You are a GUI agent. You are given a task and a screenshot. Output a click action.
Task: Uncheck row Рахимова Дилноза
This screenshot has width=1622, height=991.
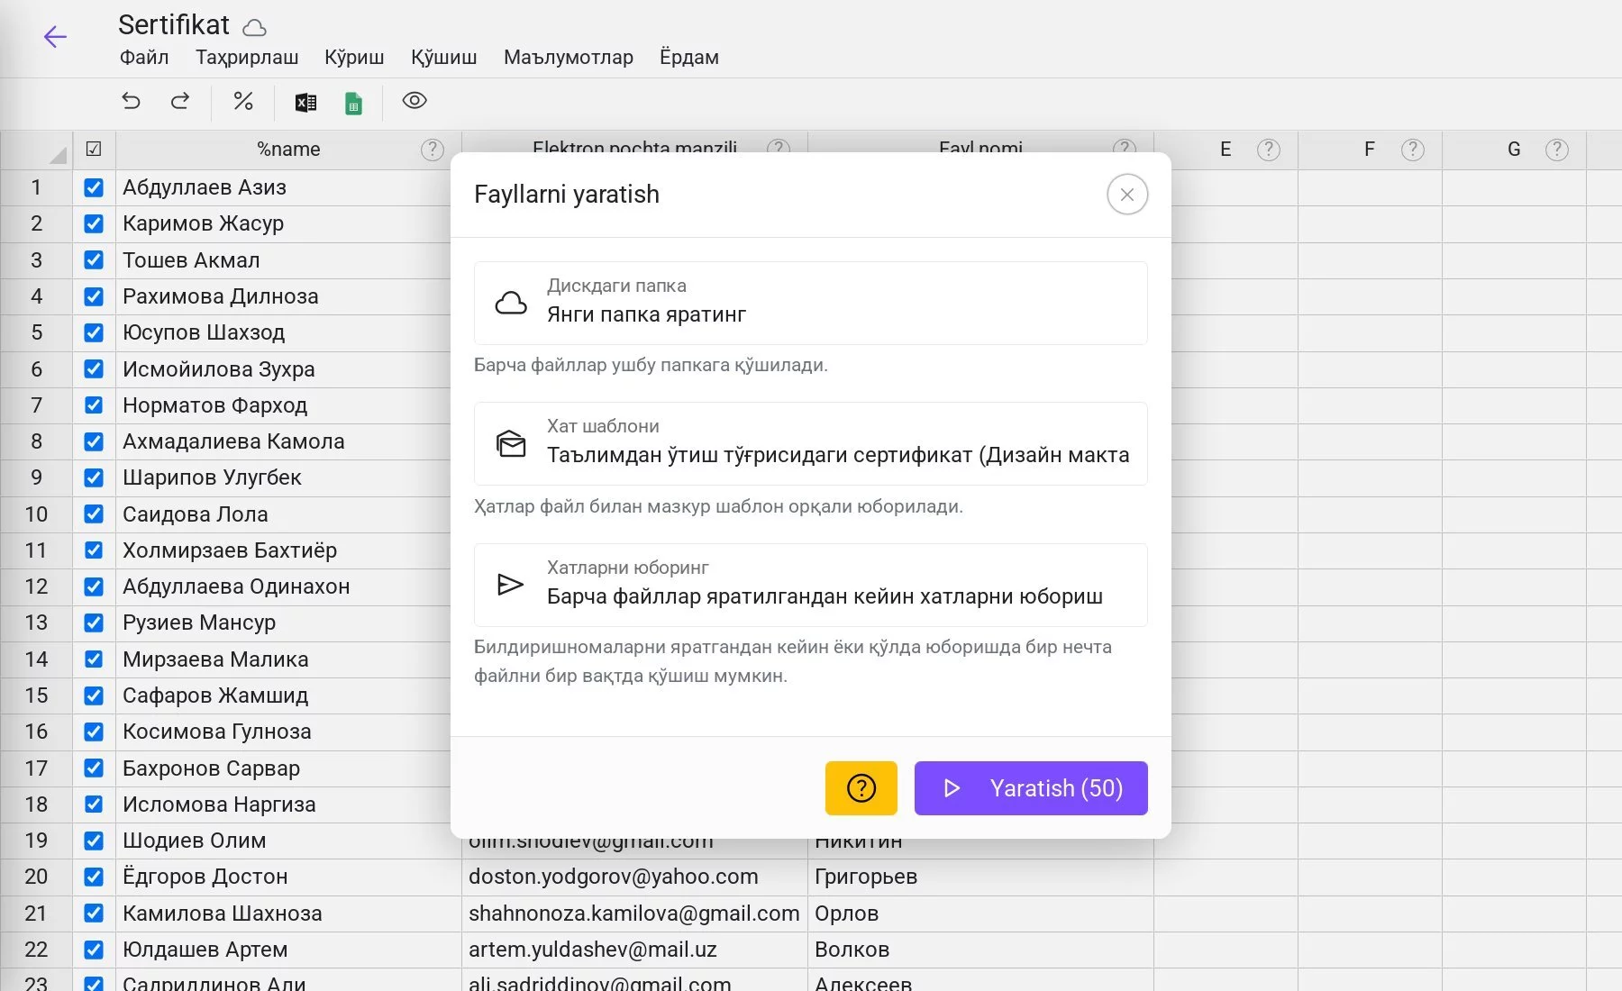94,296
